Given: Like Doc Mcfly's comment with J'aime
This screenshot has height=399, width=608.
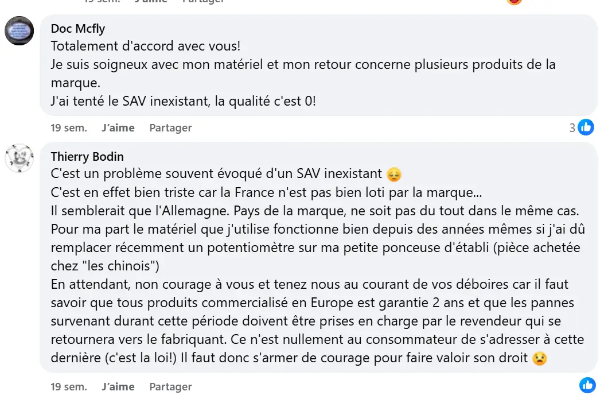Looking at the screenshot, I should [x=118, y=128].
